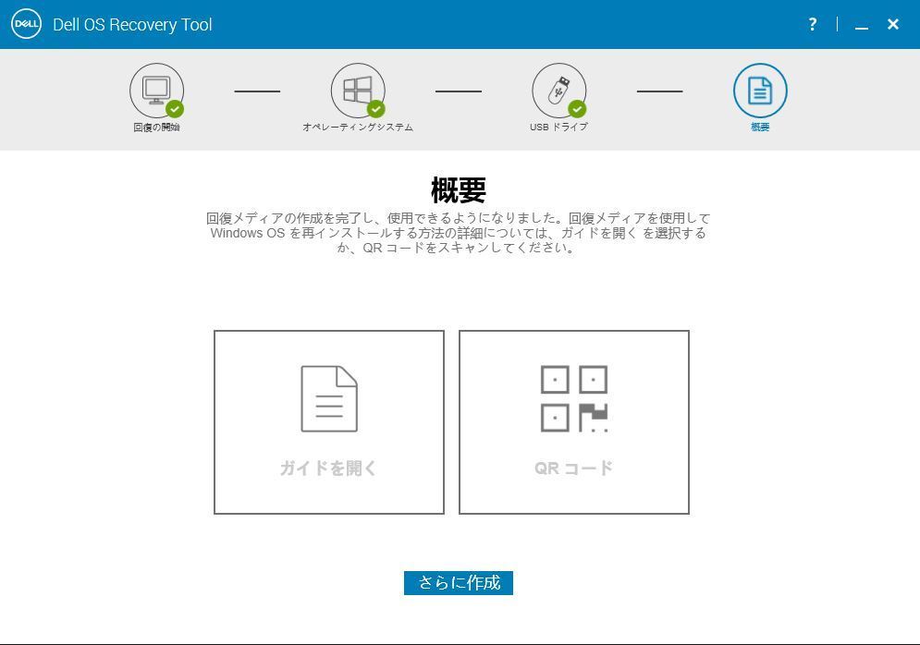The height and width of the screenshot is (645, 920).
Task: Select the 概要 document step icon
Action: (x=760, y=91)
